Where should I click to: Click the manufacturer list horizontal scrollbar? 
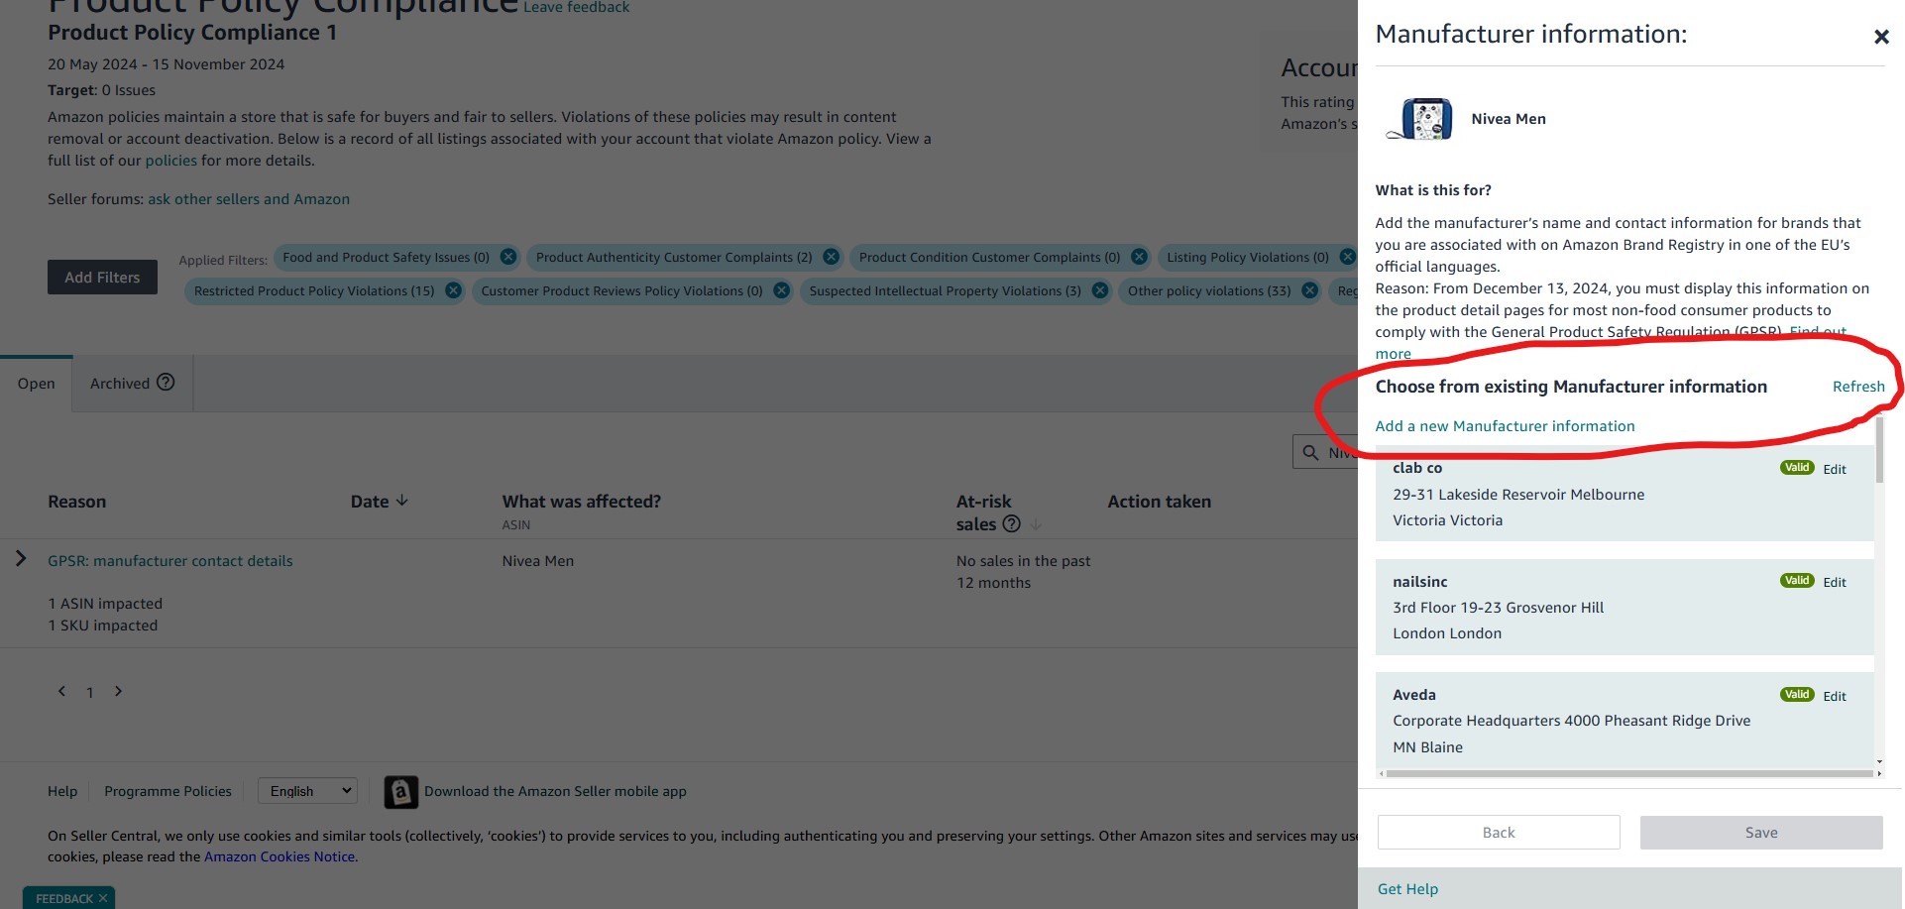point(1627,773)
